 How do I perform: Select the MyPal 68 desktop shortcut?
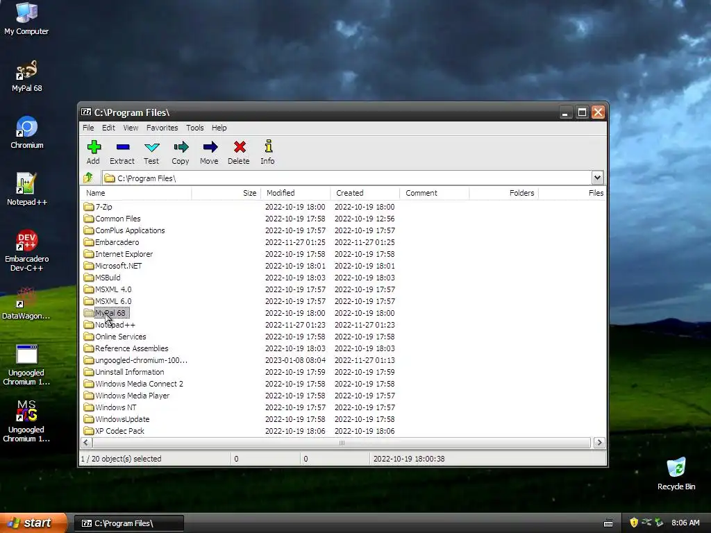click(x=26, y=76)
